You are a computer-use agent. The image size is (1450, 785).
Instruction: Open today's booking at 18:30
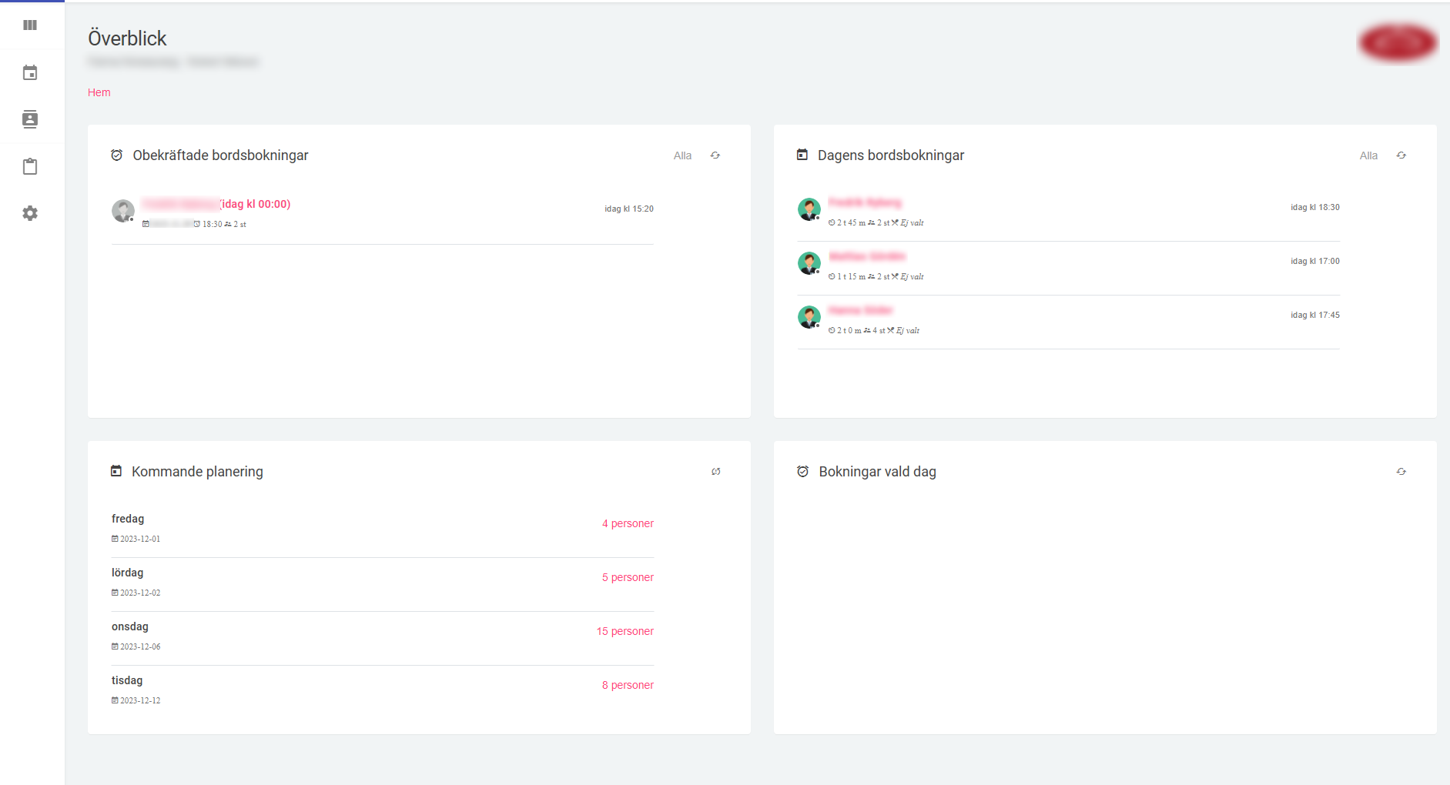(865, 203)
